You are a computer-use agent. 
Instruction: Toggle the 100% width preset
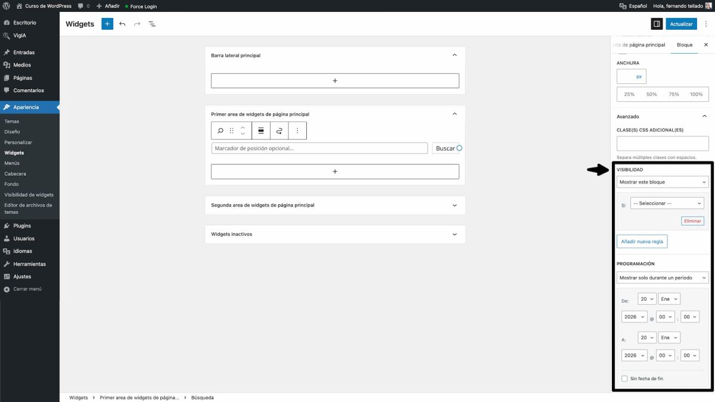tap(698, 94)
